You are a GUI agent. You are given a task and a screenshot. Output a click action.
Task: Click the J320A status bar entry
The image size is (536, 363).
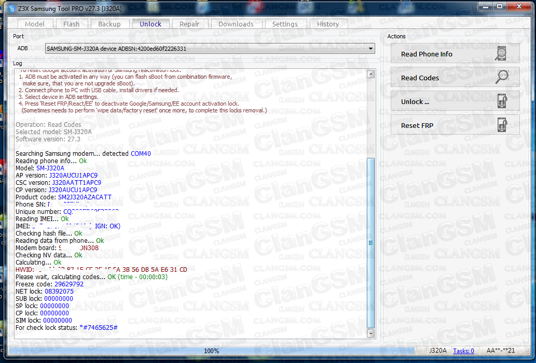click(438, 351)
